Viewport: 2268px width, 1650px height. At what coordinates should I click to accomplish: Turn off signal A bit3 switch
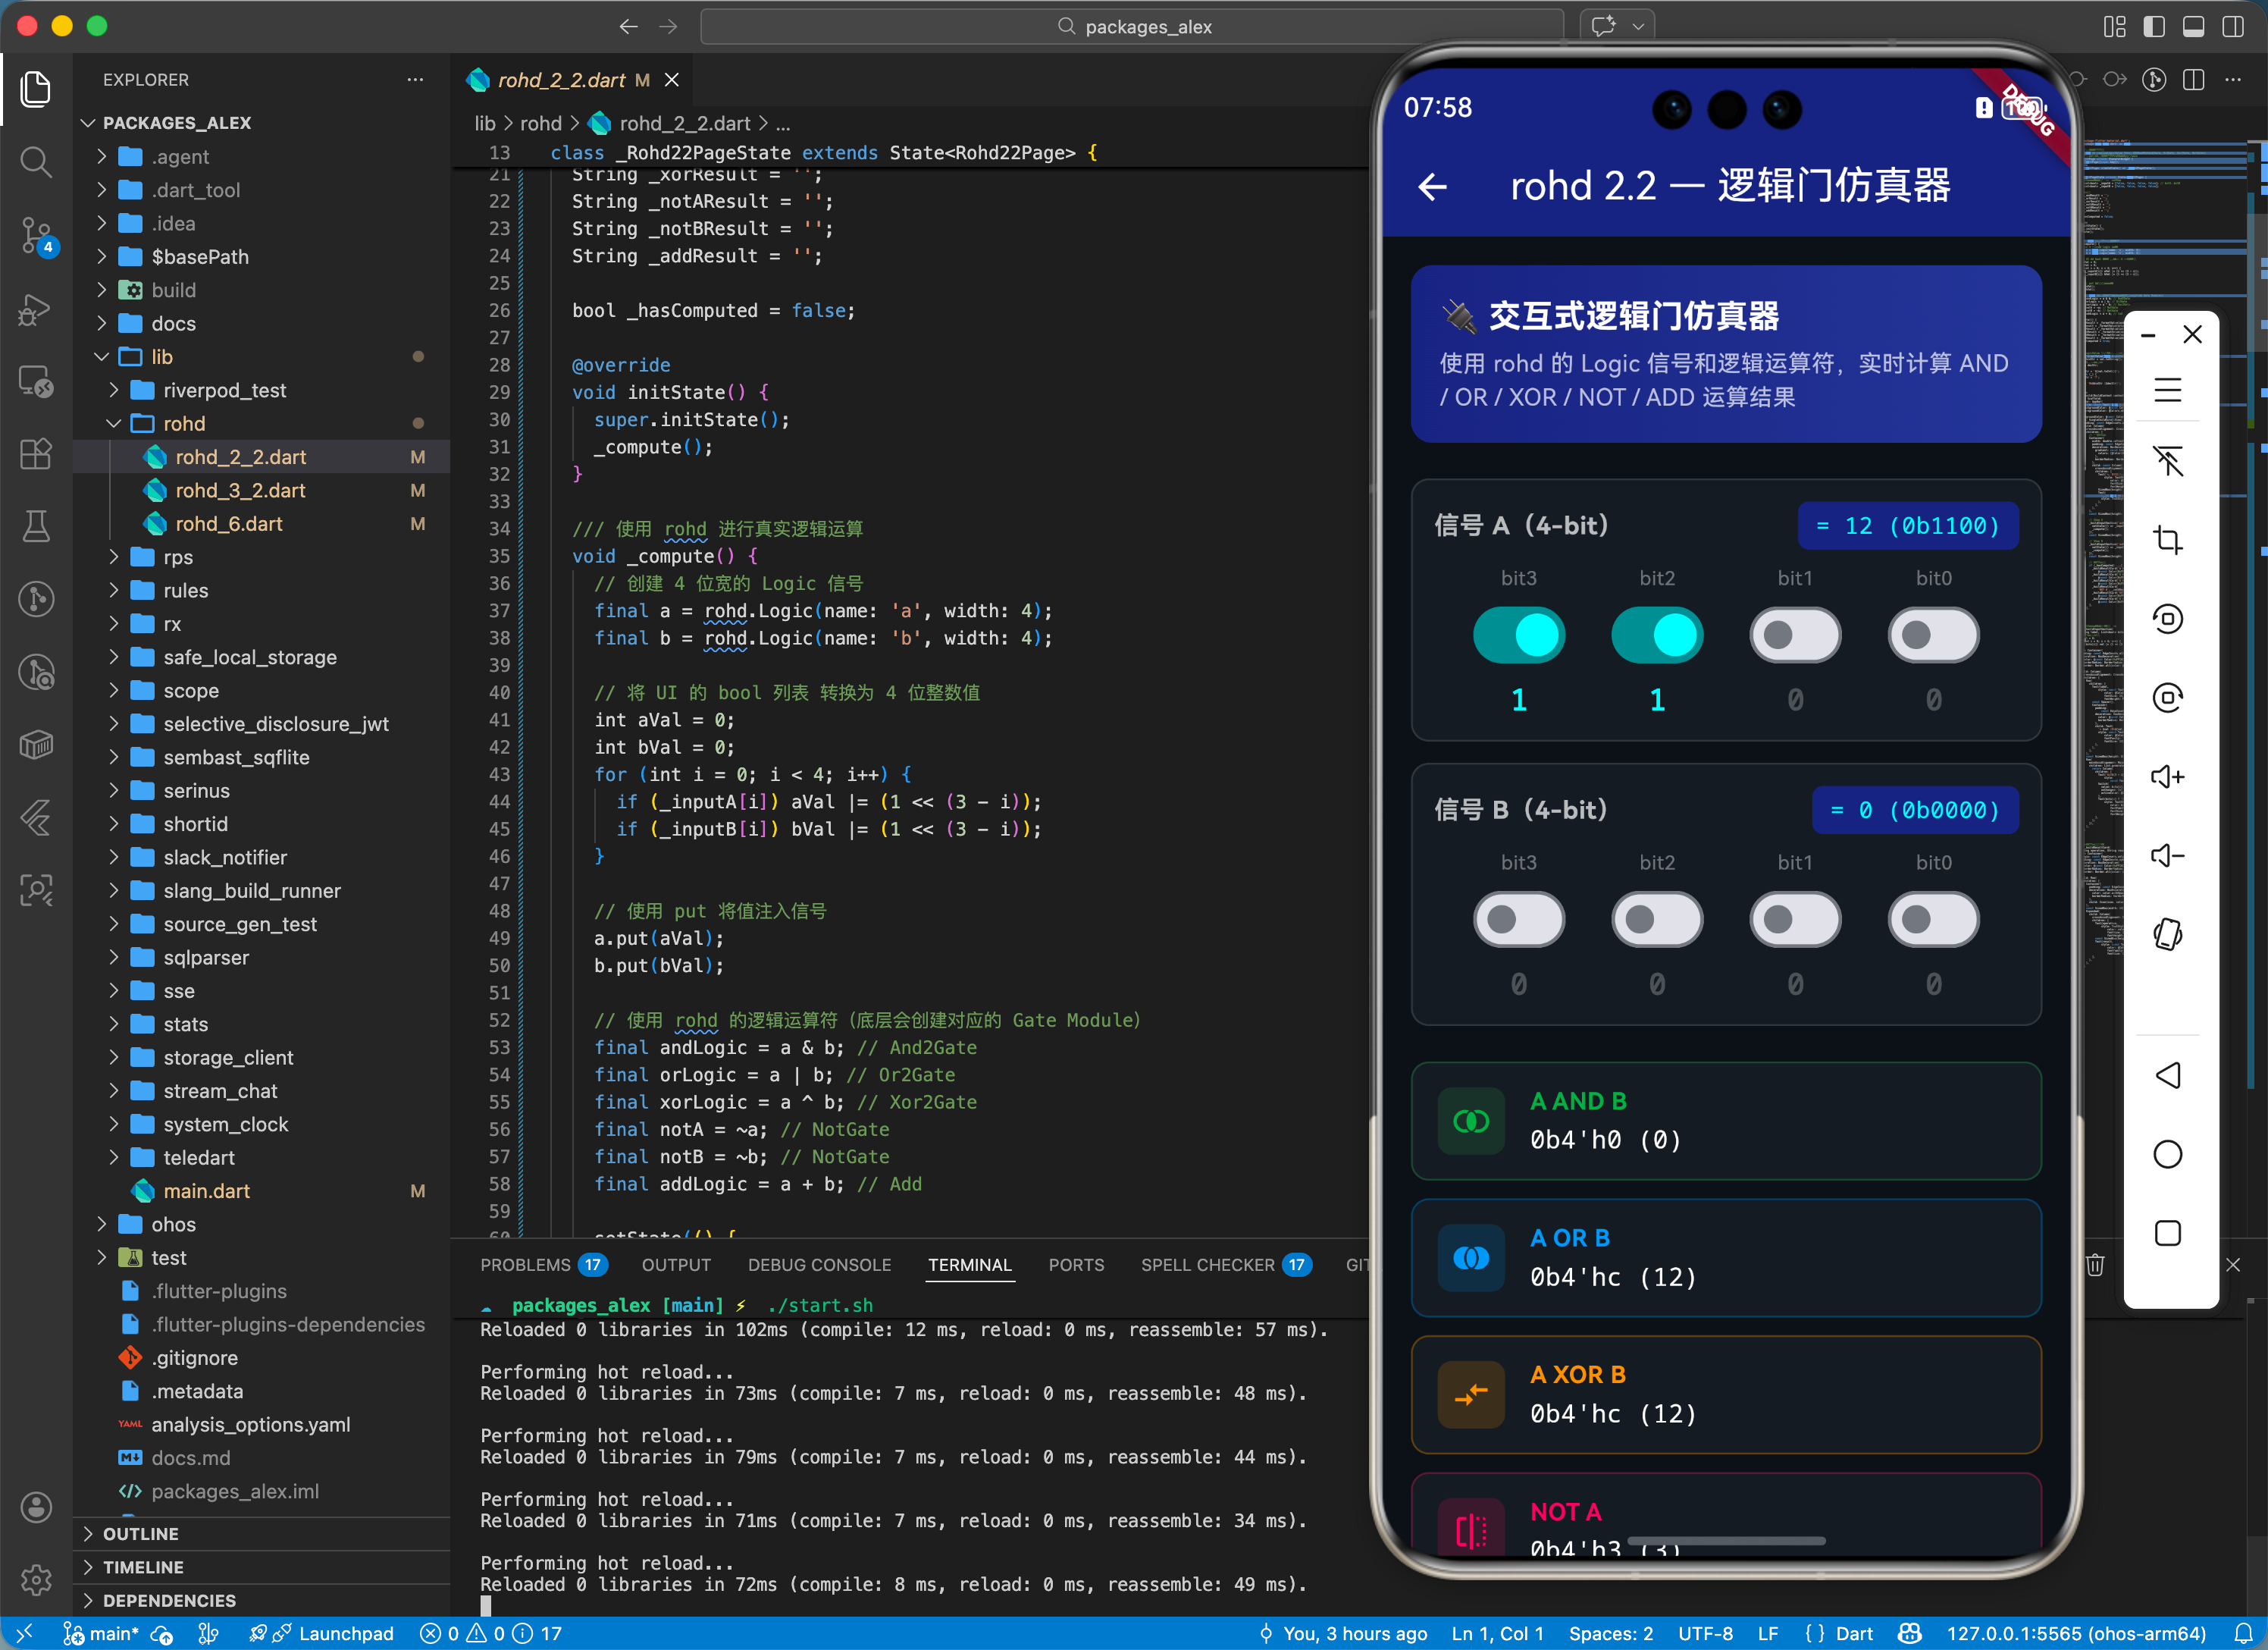1518,635
